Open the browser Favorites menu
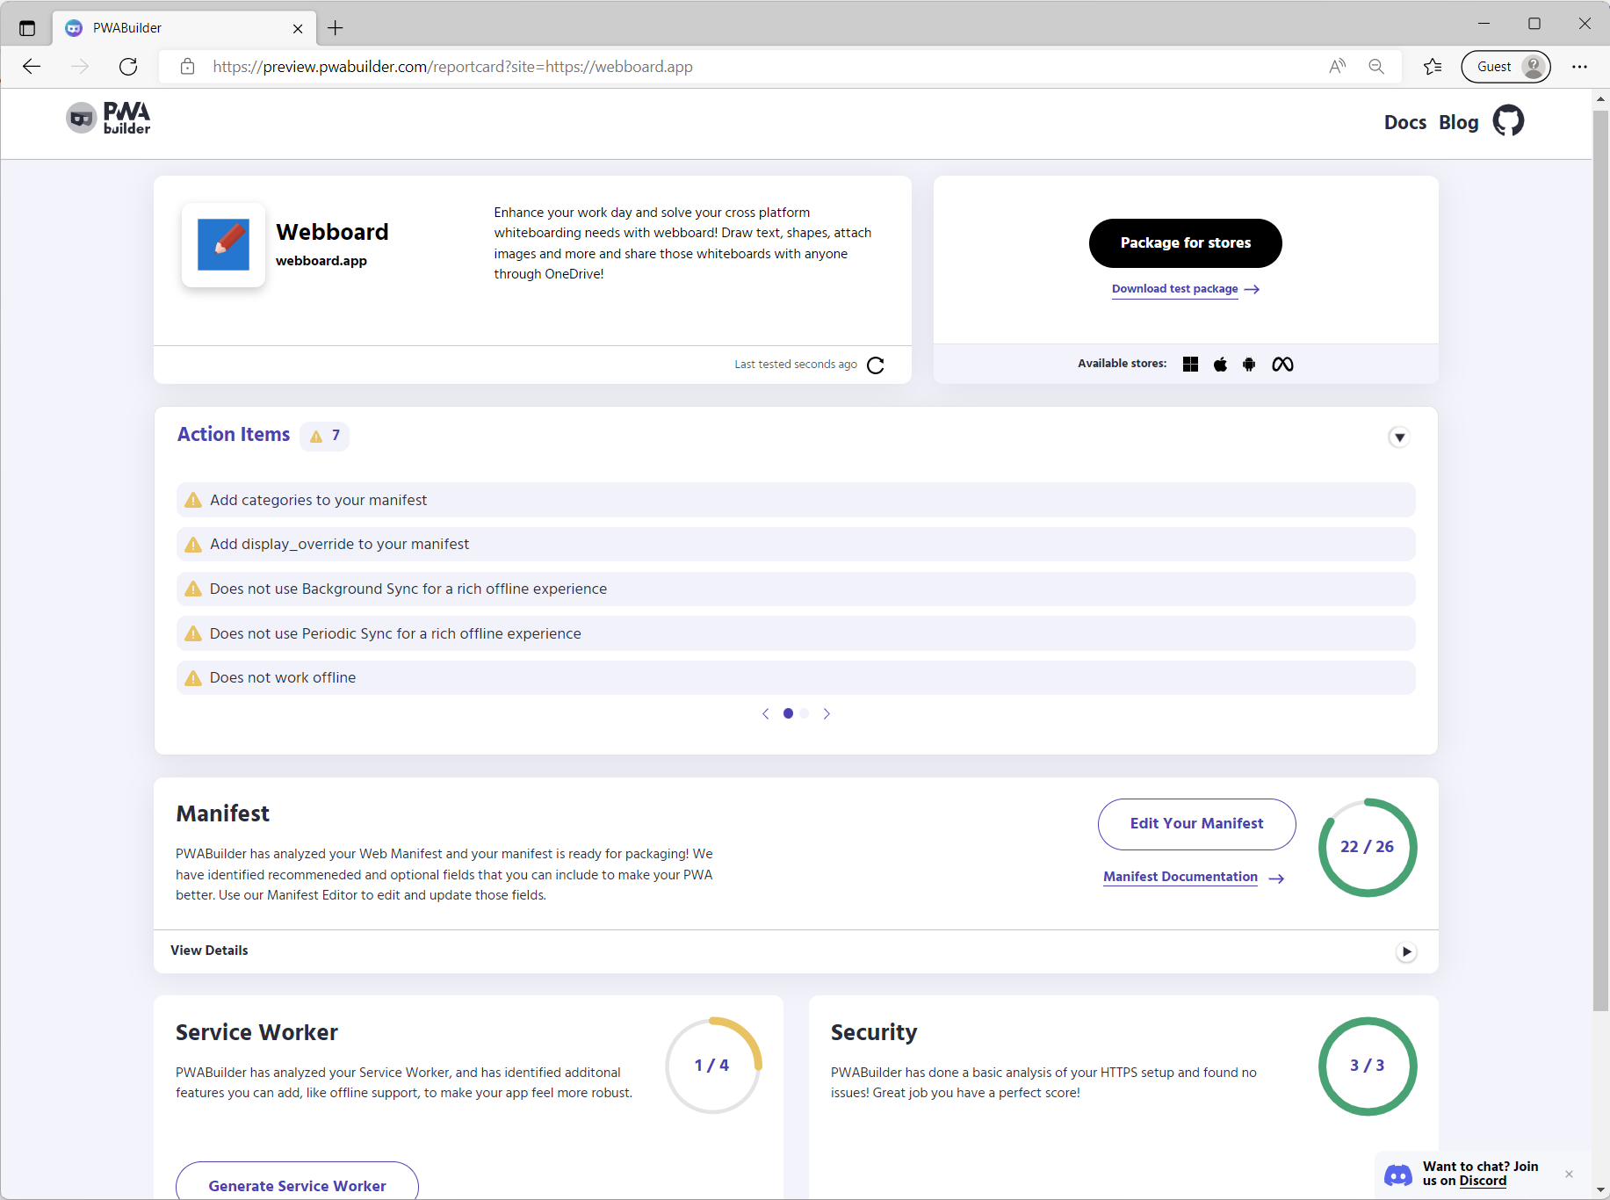The width and height of the screenshot is (1610, 1200). pos(1433,67)
